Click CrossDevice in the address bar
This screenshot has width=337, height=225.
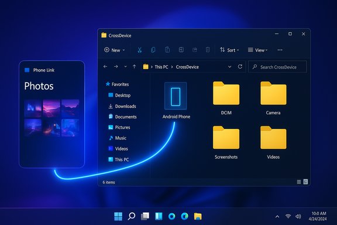pos(187,67)
